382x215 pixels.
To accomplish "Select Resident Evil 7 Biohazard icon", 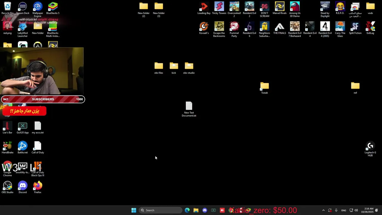I will pos(295,29).
